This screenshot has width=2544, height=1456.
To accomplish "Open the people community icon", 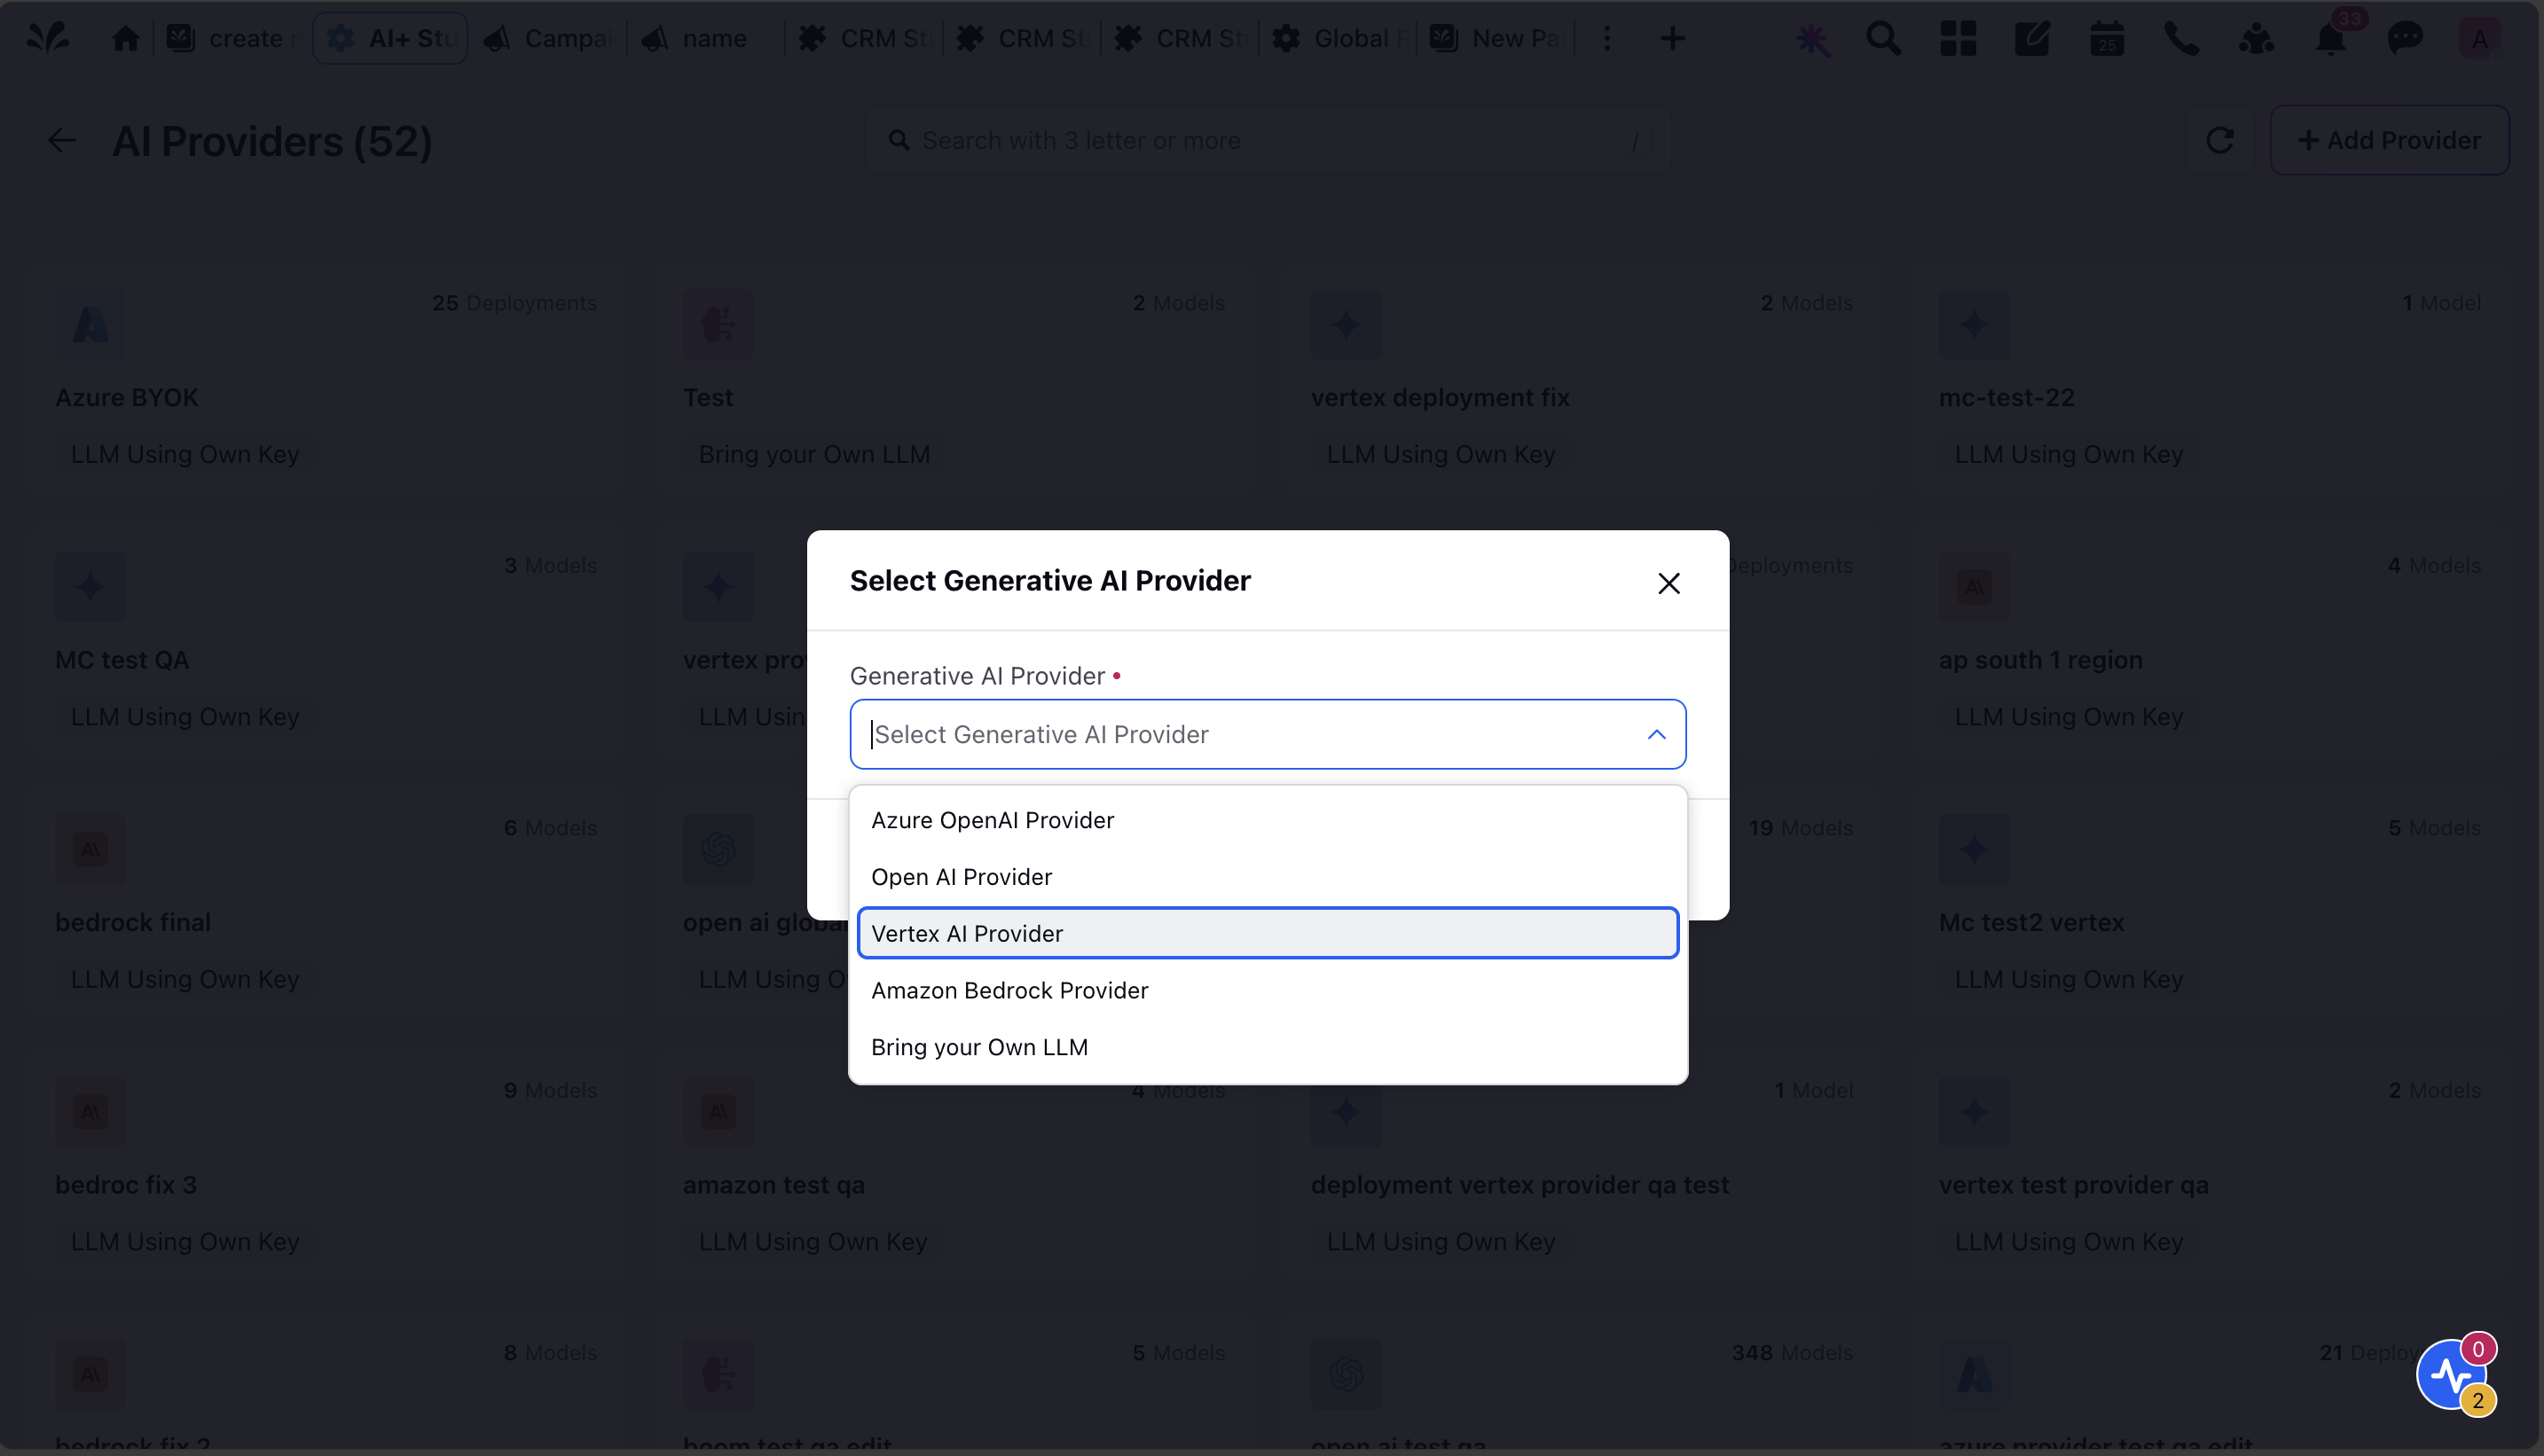I will coord(2256,38).
